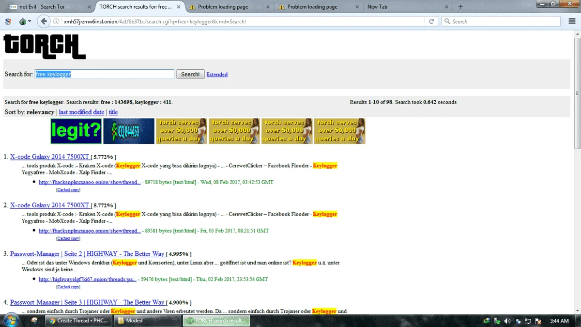Click the address bar URL field
581x327 pixels.
coord(242,21)
